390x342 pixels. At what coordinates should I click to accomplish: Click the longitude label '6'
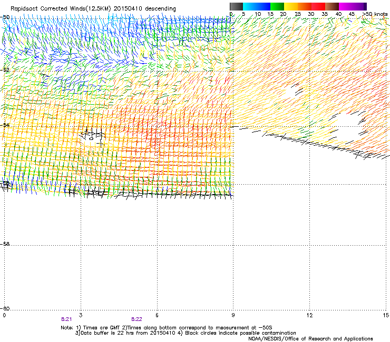click(x=157, y=315)
